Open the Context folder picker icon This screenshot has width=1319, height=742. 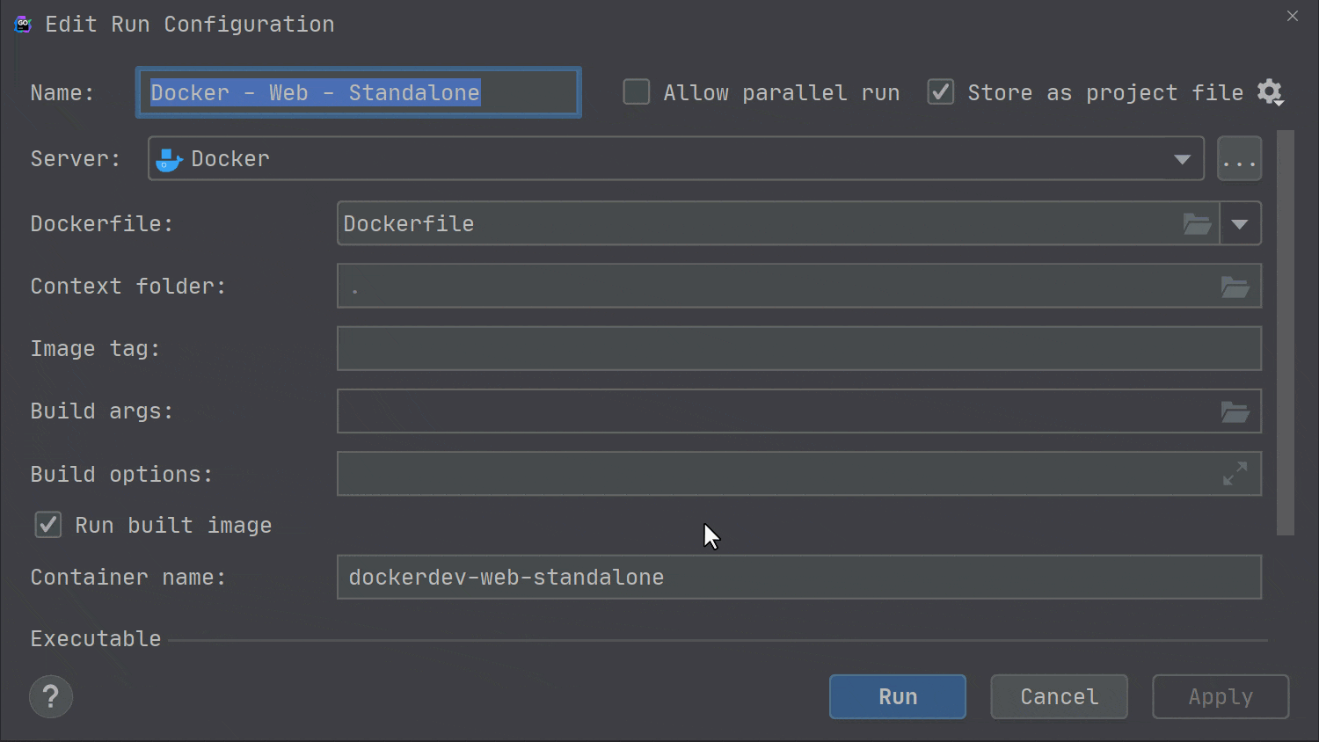[x=1235, y=287]
